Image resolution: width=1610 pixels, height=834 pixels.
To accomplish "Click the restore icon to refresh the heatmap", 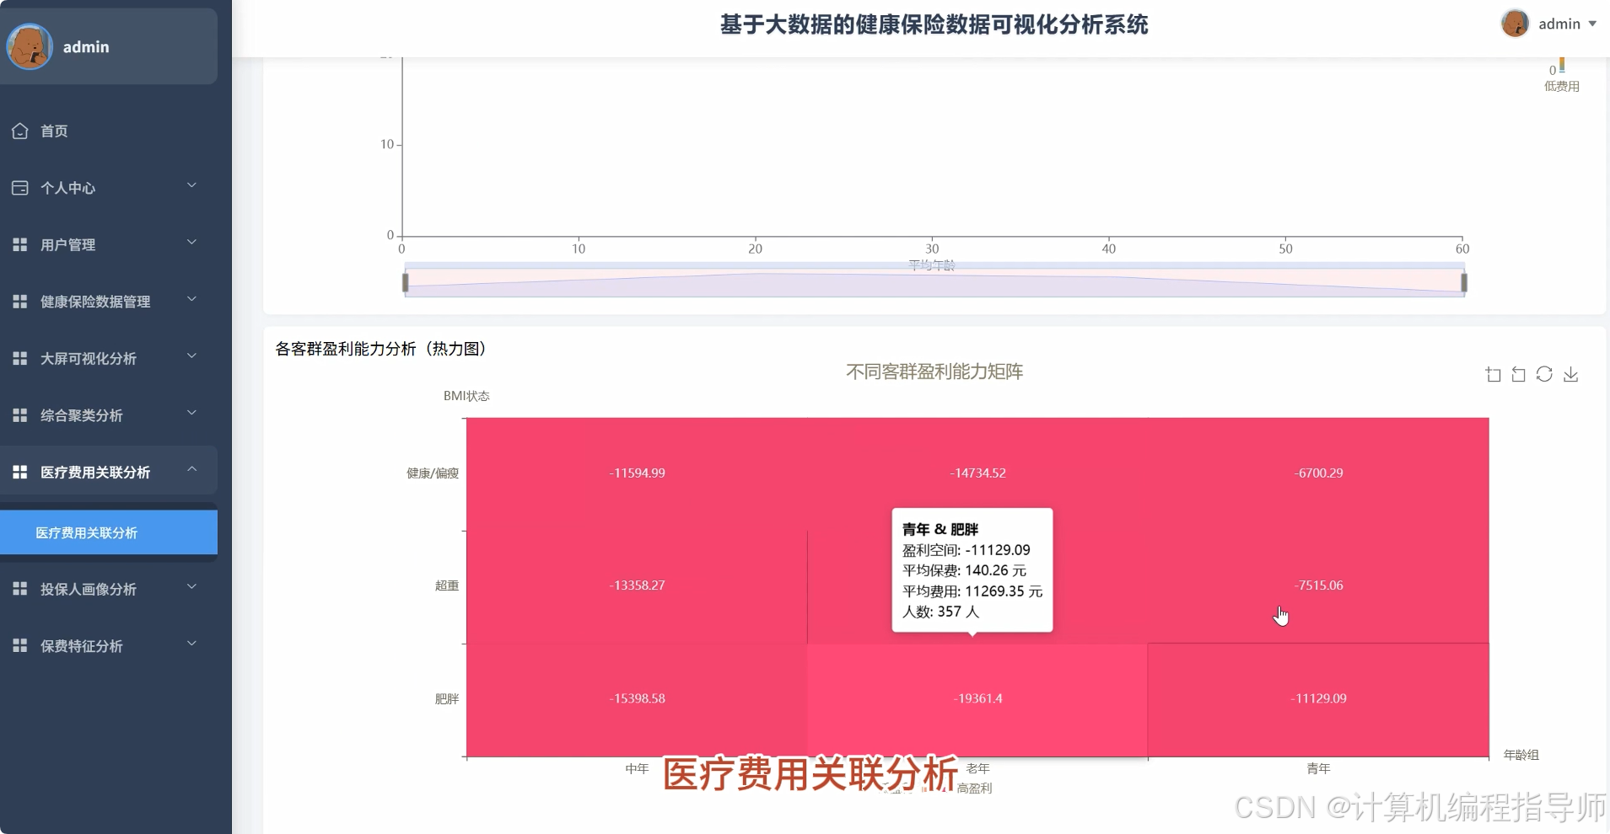I will [1545, 374].
